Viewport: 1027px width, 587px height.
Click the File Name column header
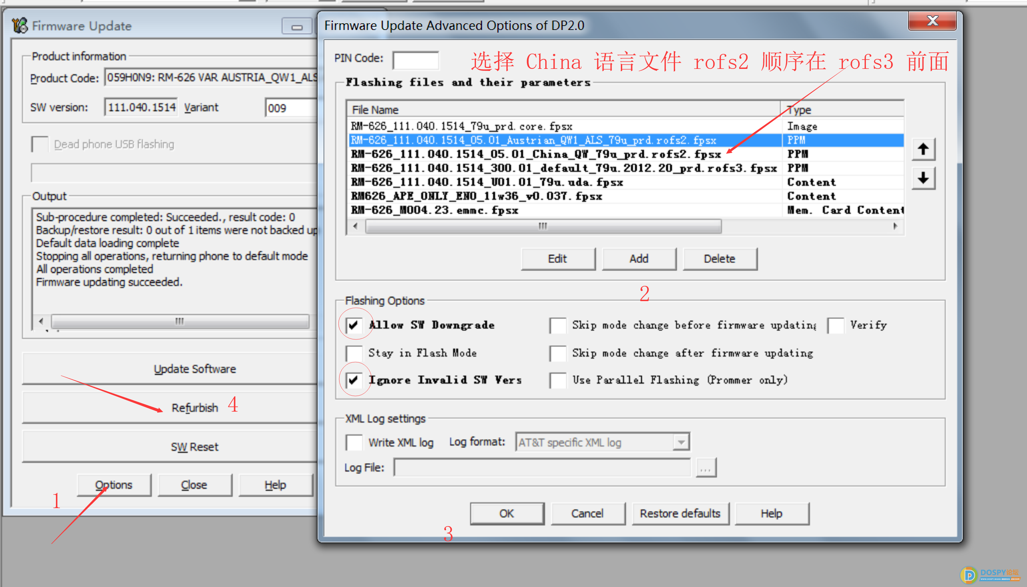click(x=564, y=110)
